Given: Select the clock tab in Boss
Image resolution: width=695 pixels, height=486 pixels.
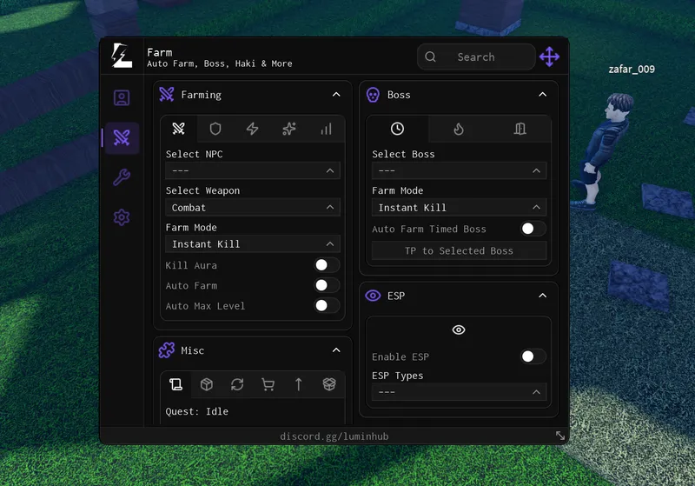Looking at the screenshot, I should [397, 129].
